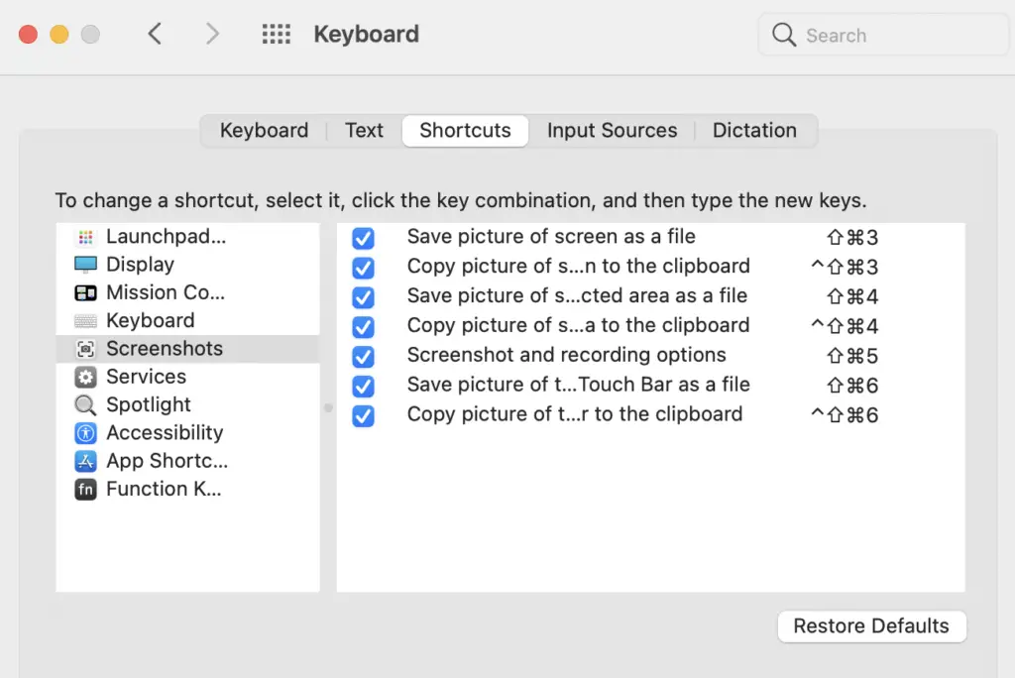Select the Screenshots category icon in sidebar
The width and height of the screenshot is (1015, 678).
point(84,349)
